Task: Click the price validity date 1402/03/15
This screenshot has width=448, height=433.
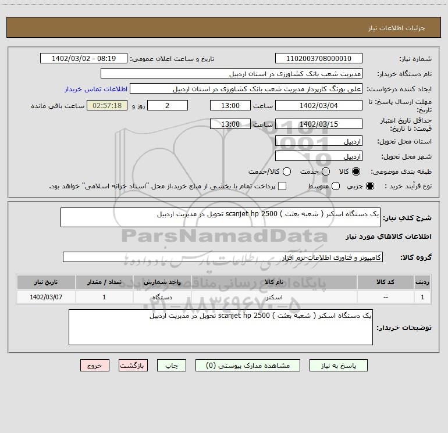Action: tap(319, 124)
